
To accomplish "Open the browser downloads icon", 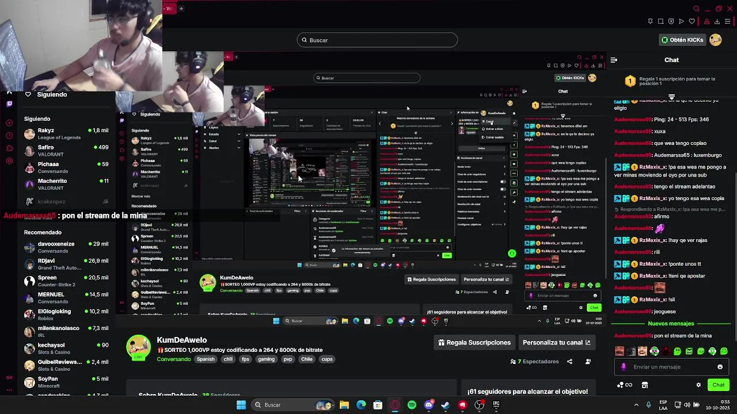I will coord(717,21).
